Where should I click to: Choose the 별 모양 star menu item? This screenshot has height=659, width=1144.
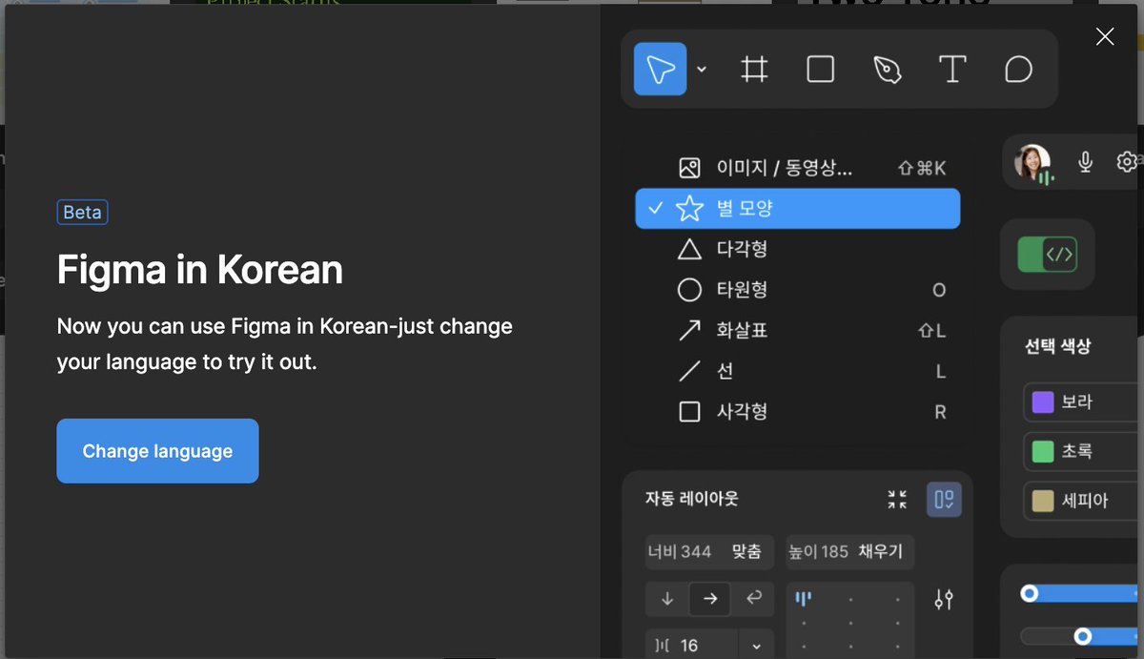pyautogui.click(x=798, y=208)
